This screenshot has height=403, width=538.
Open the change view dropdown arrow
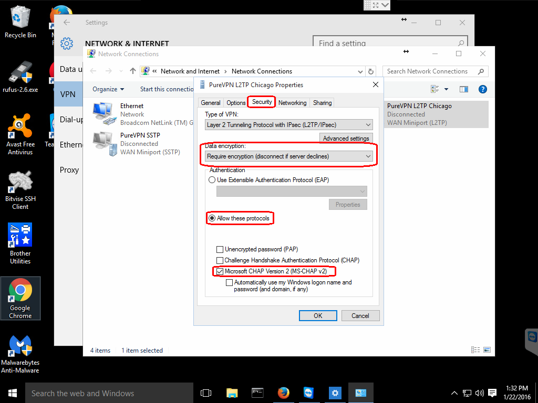[446, 89]
